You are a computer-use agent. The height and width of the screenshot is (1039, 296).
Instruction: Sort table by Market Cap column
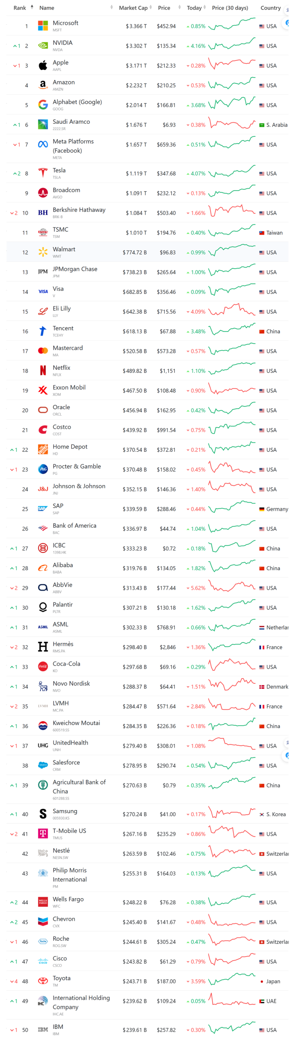click(x=133, y=8)
